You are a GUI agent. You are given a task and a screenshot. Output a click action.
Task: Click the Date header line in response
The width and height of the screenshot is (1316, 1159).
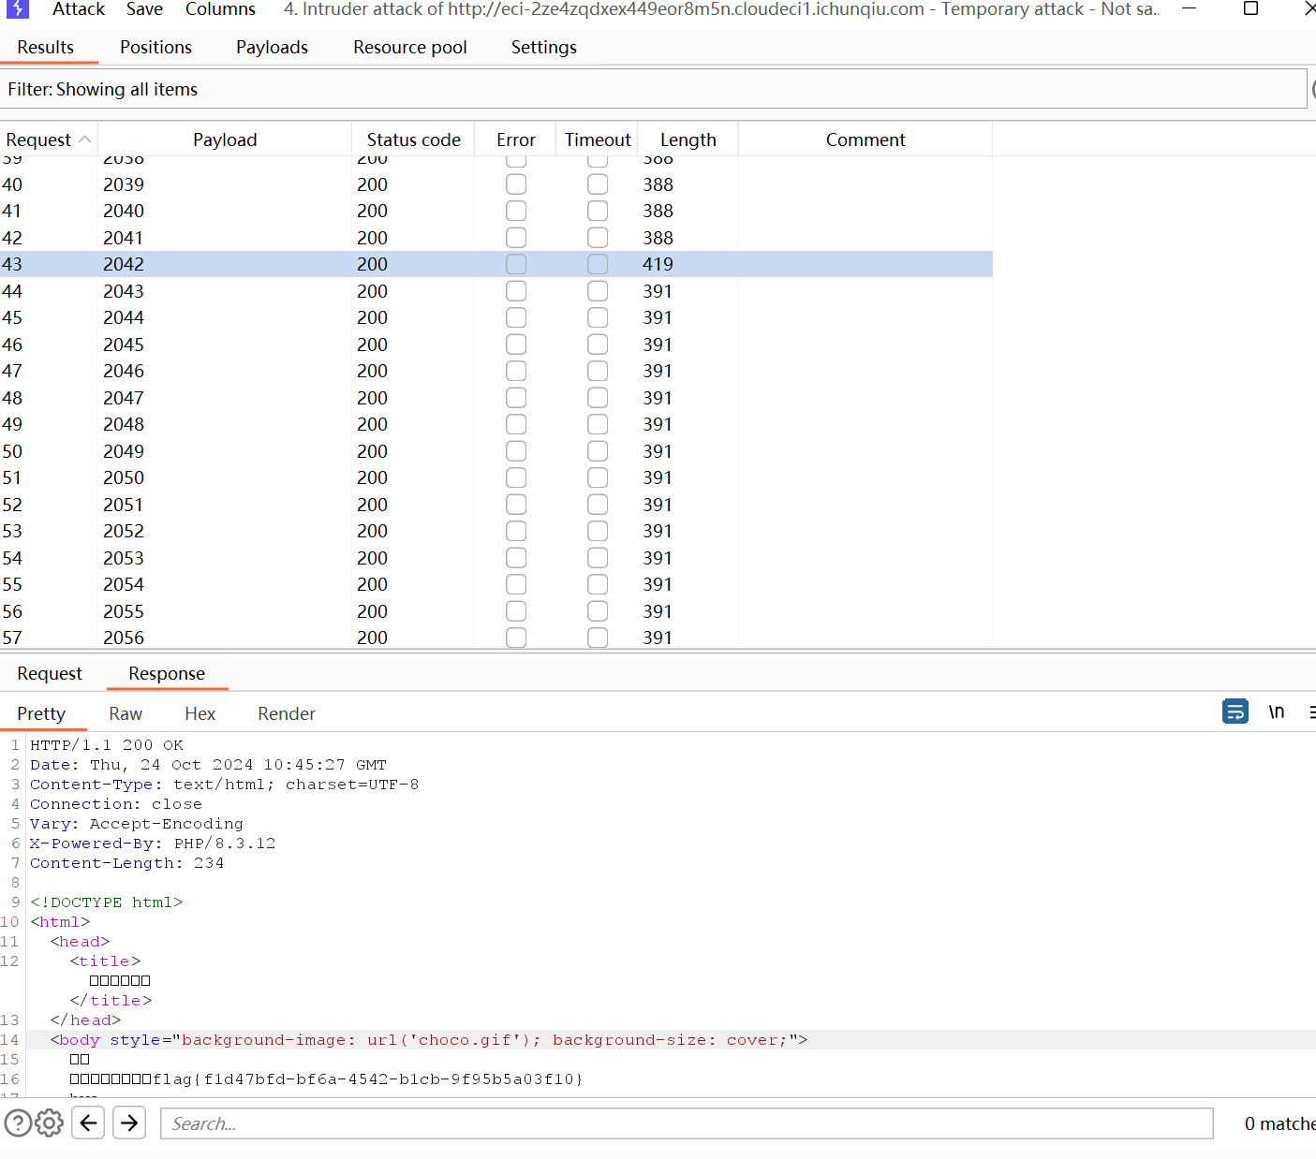(x=208, y=765)
